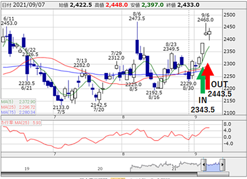Click the 2192.5 8/16 low label

154,95
